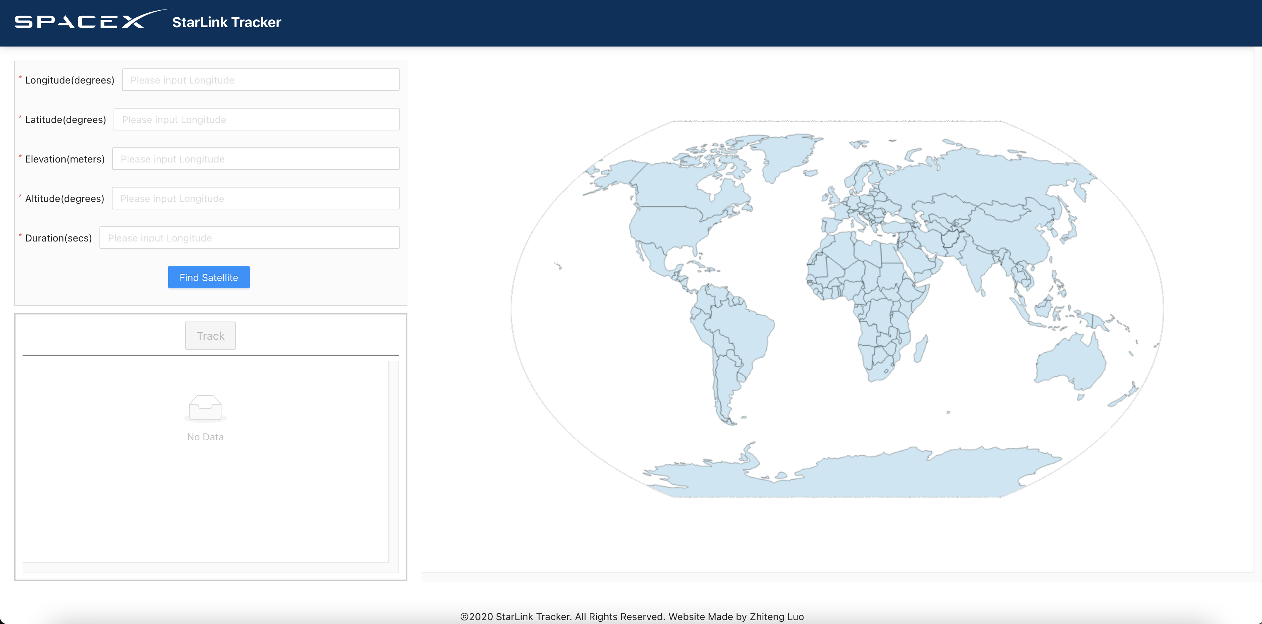
Task: Click into the Elevation(meters) field
Action: [255, 159]
